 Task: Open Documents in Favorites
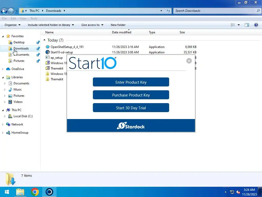(x=21, y=55)
